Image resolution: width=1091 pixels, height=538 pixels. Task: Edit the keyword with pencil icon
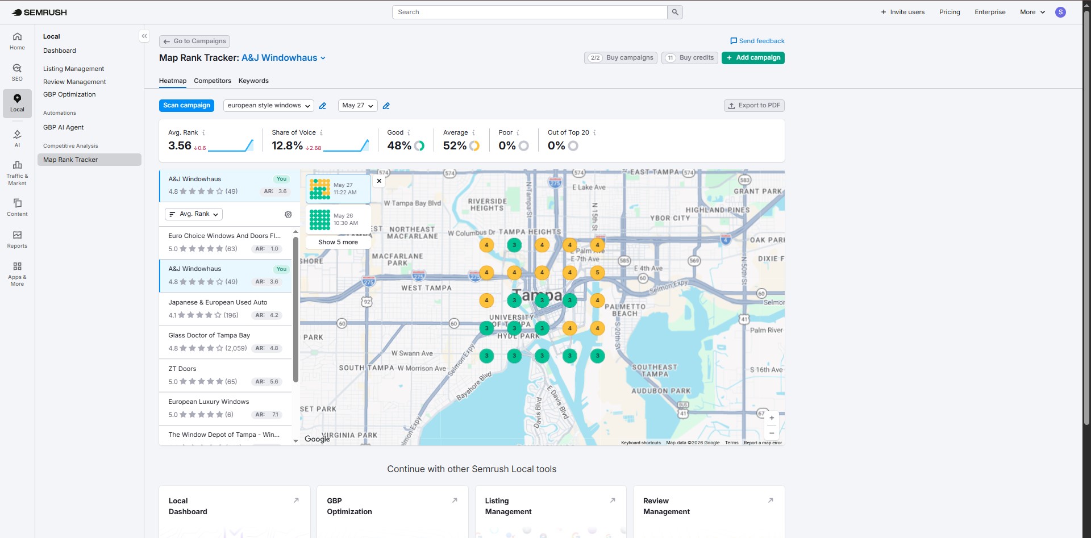[323, 106]
